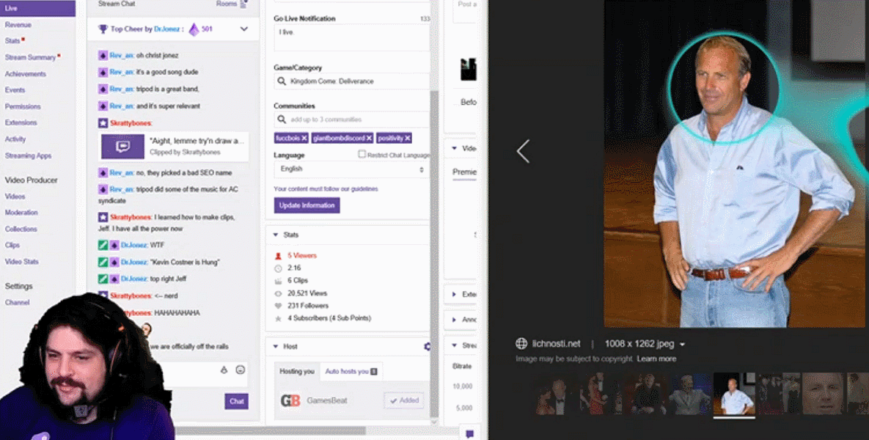Open the Language dropdown showing English
Image resolution: width=869 pixels, height=440 pixels.
point(351,169)
